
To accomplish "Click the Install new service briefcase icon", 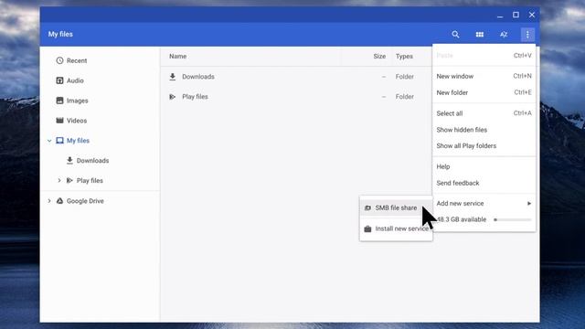I will tap(367, 228).
